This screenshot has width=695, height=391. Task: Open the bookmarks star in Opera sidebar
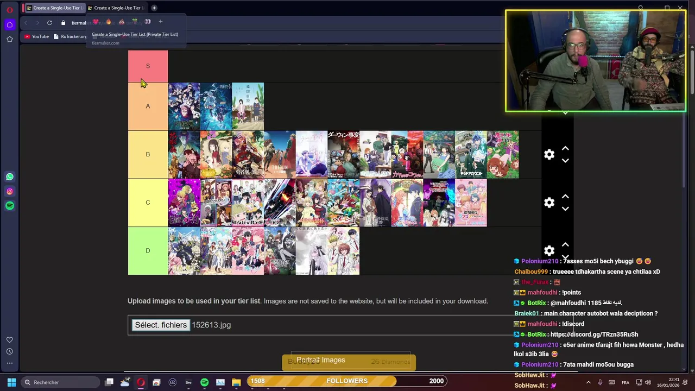point(10,39)
